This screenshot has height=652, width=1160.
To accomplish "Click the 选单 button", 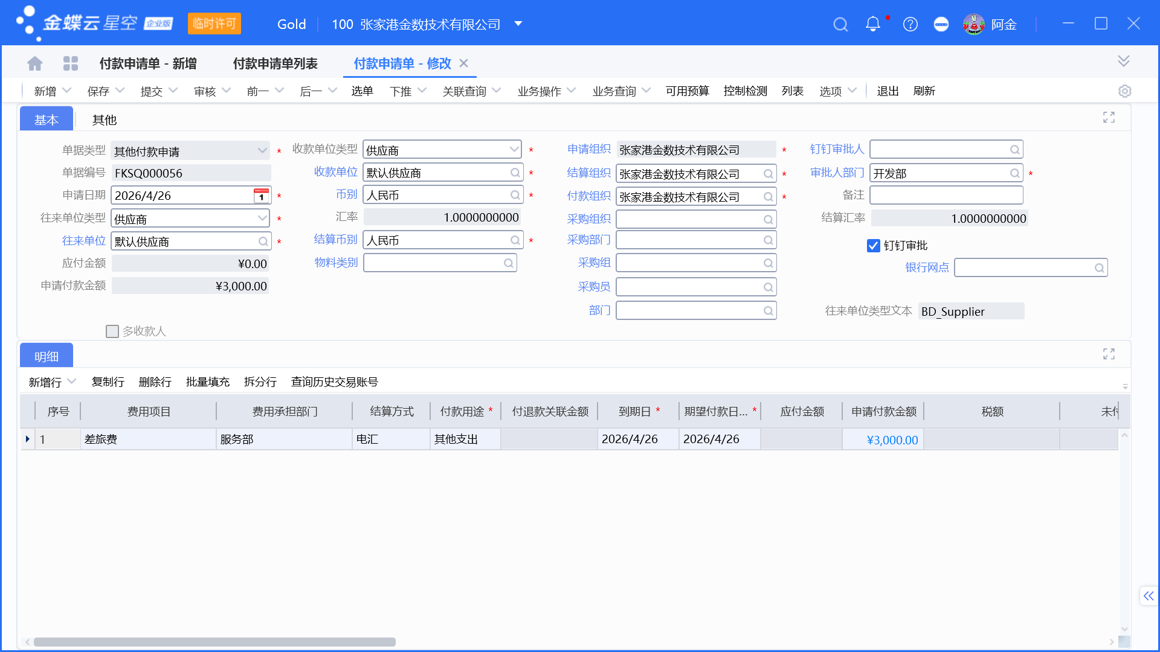I will (362, 91).
